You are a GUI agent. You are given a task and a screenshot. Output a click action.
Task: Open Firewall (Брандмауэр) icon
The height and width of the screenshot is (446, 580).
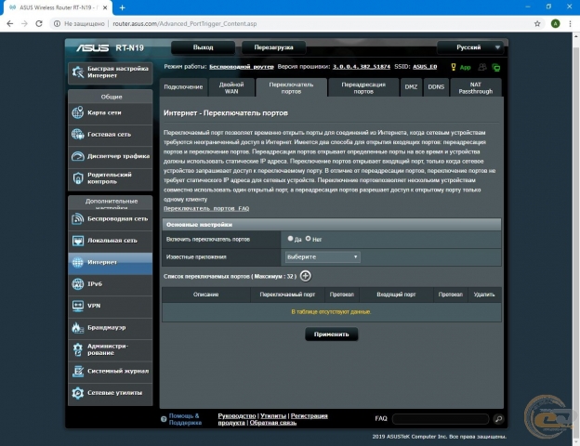[x=78, y=328]
